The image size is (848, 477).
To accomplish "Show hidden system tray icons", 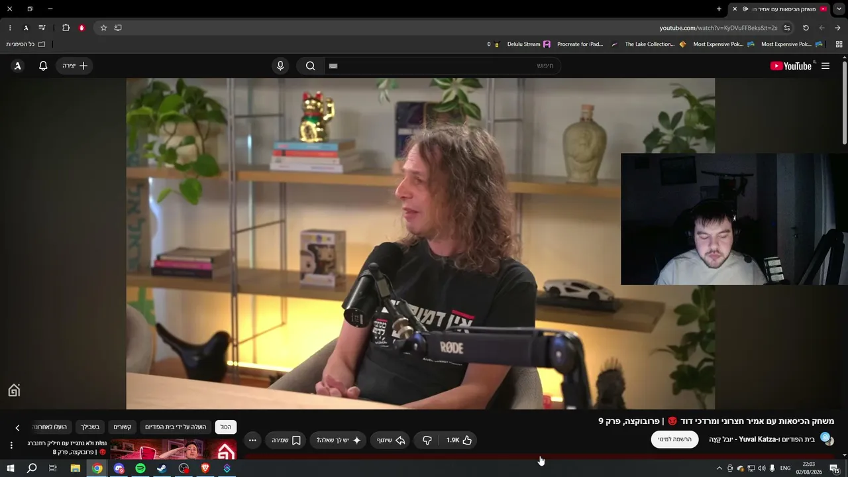I will coord(719,468).
